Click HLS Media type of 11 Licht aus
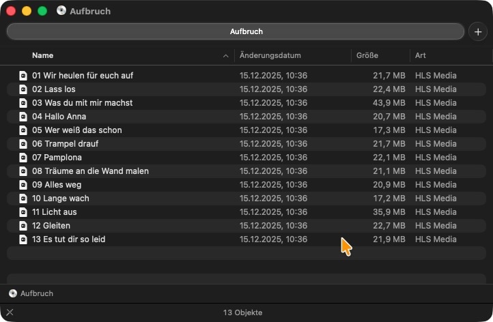Image resolution: width=493 pixels, height=322 pixels. click(436, 212)
